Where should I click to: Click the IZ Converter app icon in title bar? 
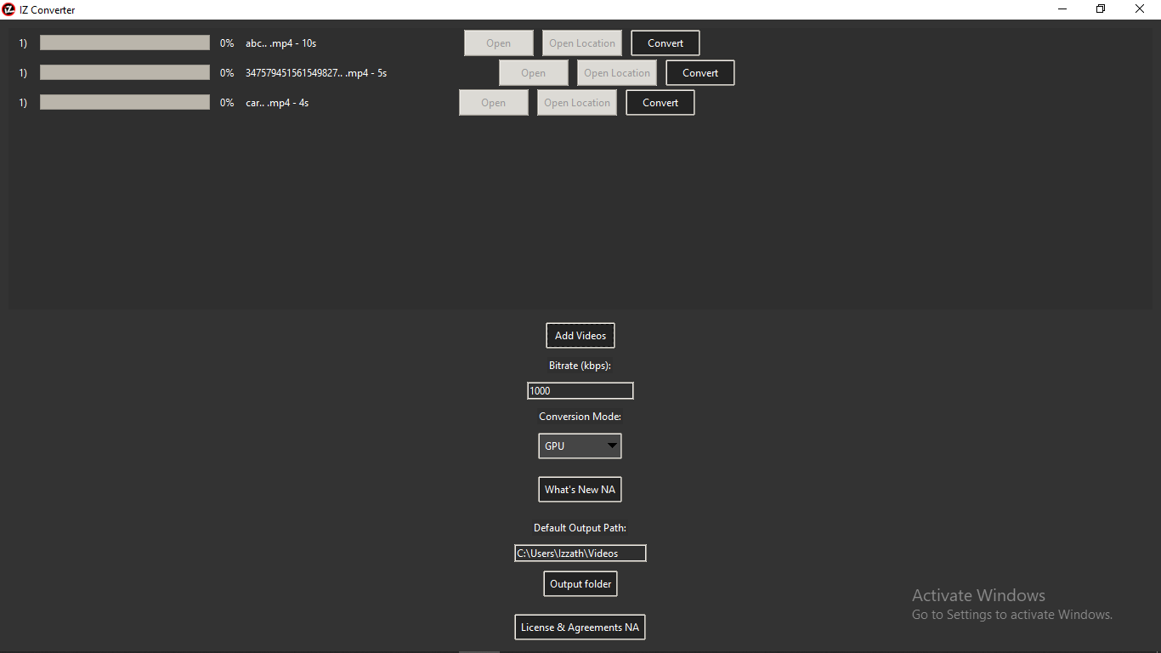point(9,9)
